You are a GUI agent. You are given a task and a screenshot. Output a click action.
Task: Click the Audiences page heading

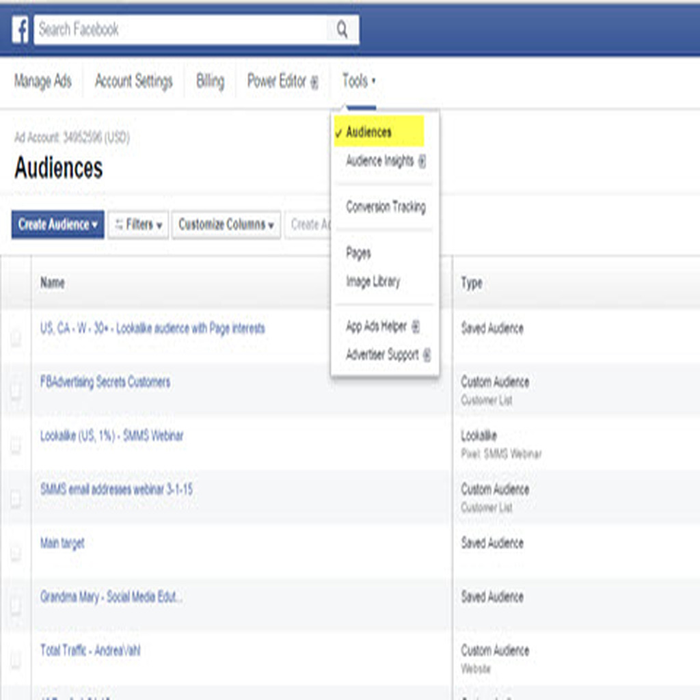59,168
